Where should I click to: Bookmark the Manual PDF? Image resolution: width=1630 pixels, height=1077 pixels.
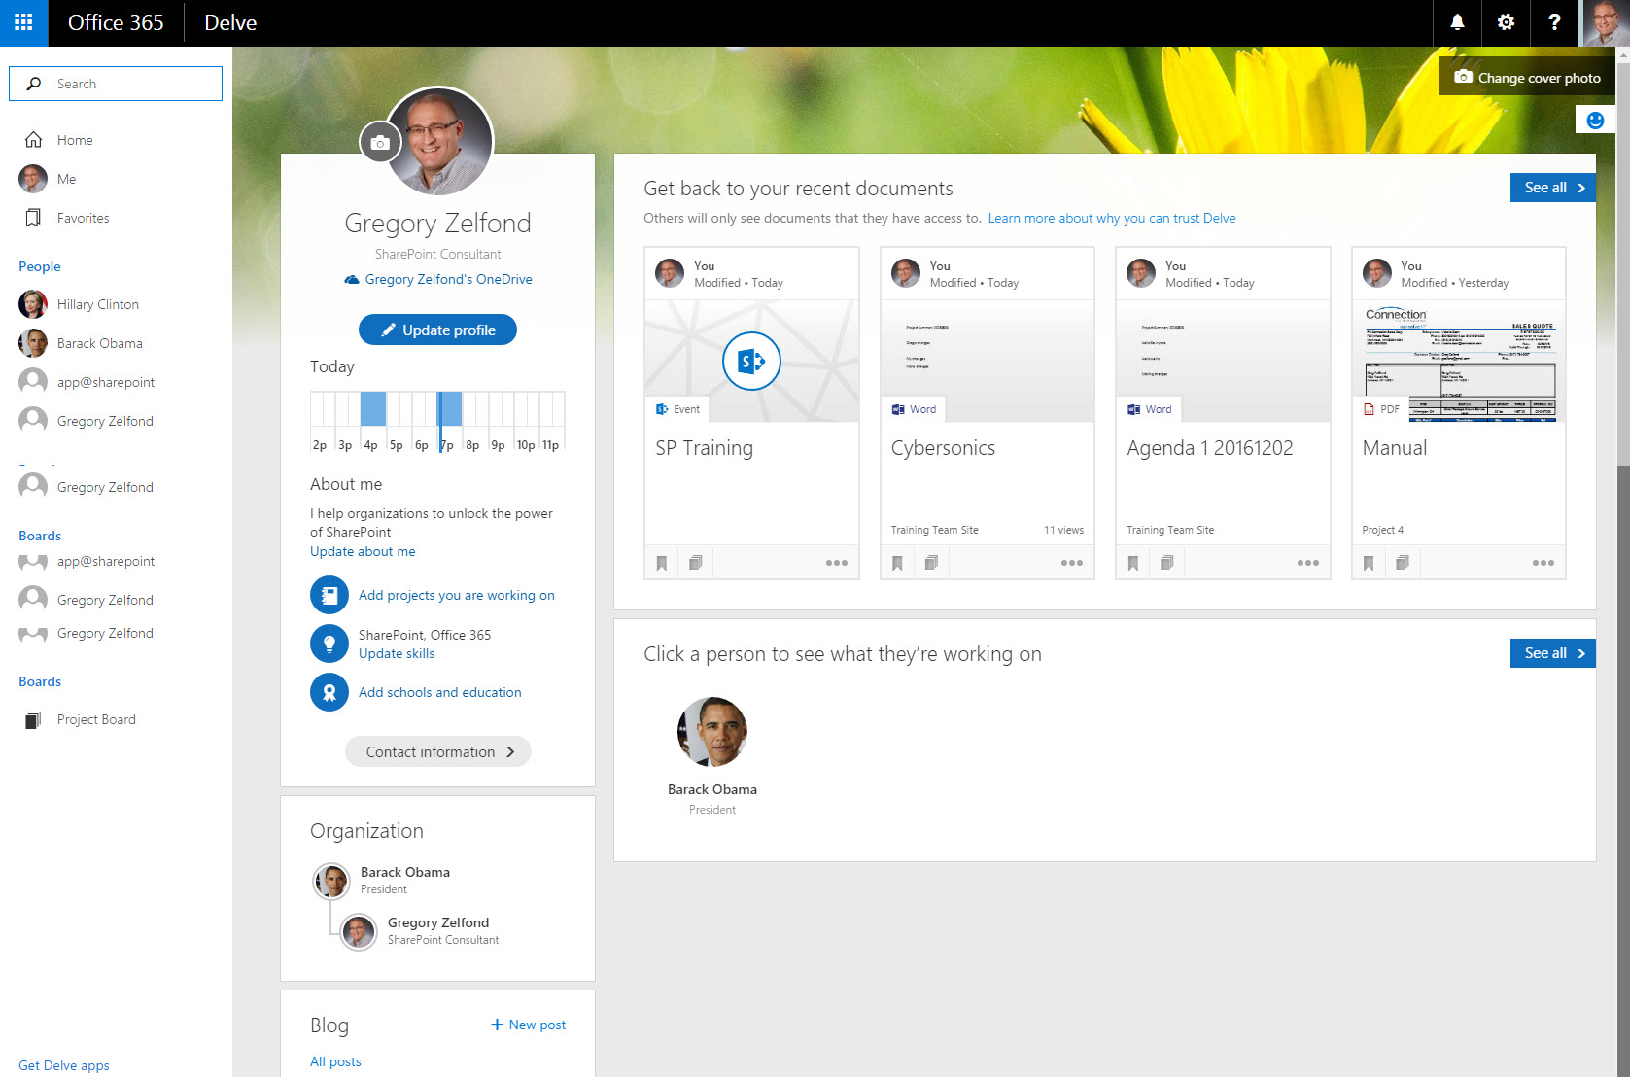[1369, 563]
